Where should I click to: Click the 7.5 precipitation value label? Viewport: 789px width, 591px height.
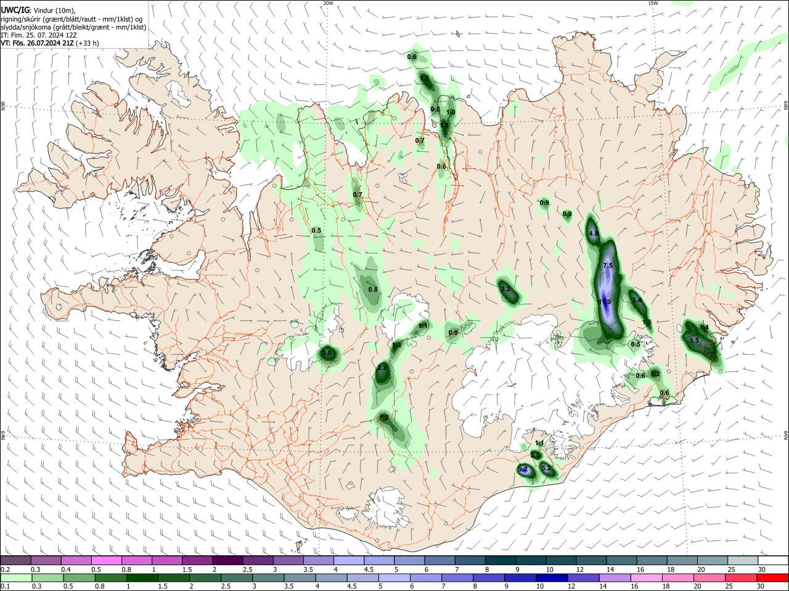click(607, 265)
